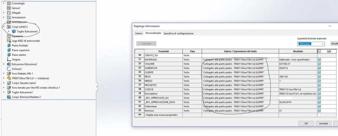
Task: Expand the Estrusione-Estrusione1 feature
Action: click(x=4, y=64)
